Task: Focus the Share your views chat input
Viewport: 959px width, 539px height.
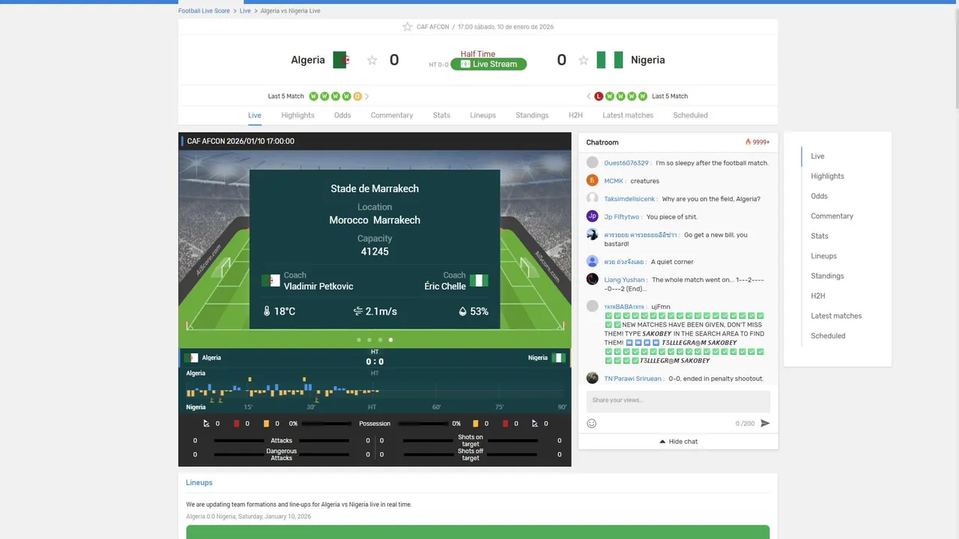Action: [678, 401]
